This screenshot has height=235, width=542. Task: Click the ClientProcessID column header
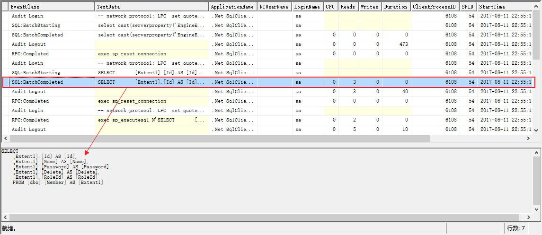tap(435, 7)
